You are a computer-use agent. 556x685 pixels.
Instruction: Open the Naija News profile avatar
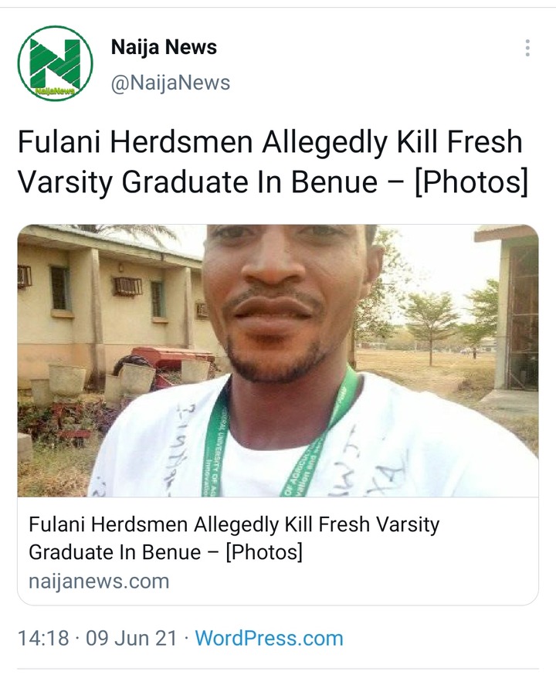[x=55, y=63]
